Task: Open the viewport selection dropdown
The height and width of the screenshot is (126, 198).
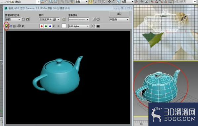Action: point(49,19)
